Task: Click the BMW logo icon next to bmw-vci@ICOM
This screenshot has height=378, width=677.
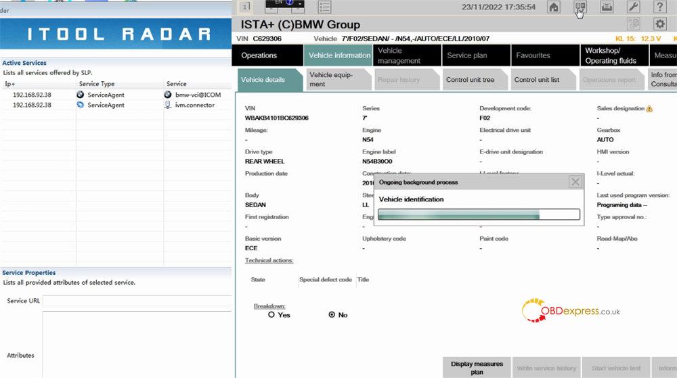Action: [x=168, y=95]
